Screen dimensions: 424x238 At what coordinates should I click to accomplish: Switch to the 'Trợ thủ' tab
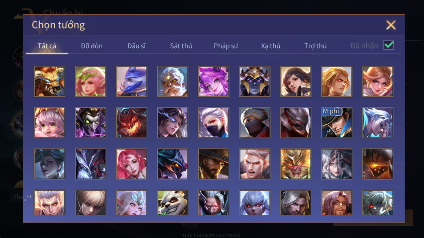click(x=315, y=46)
